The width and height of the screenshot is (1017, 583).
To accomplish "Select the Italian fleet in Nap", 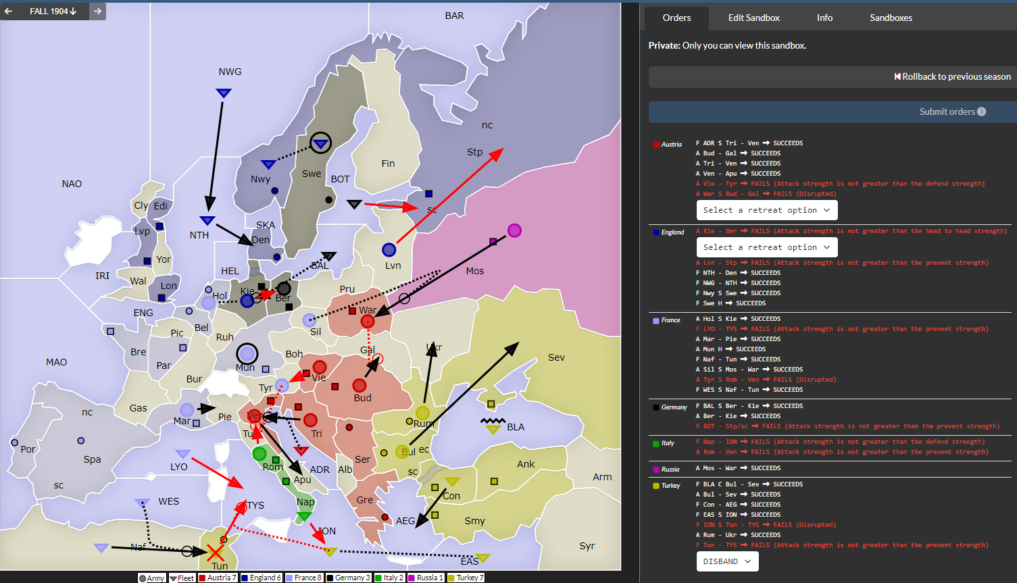I will coord(304,516).
